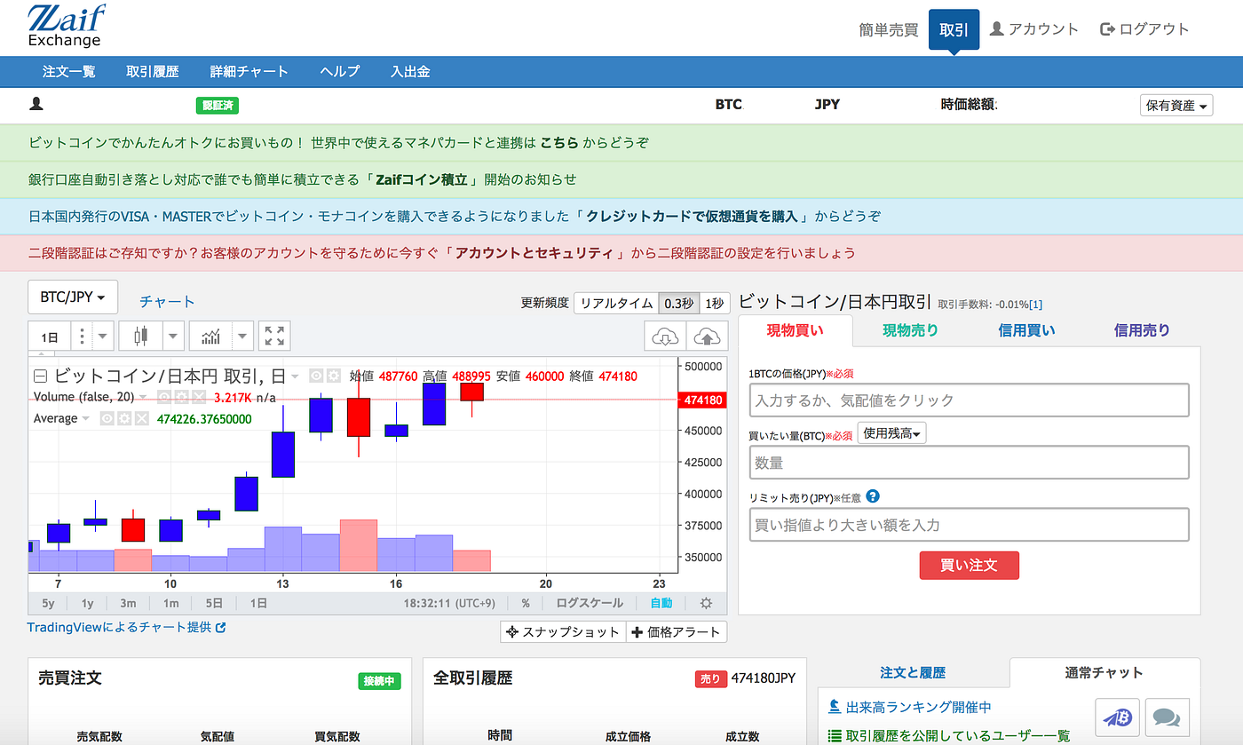
Task: Switch to 現物買い tab
Action: [x=796, y=330]
